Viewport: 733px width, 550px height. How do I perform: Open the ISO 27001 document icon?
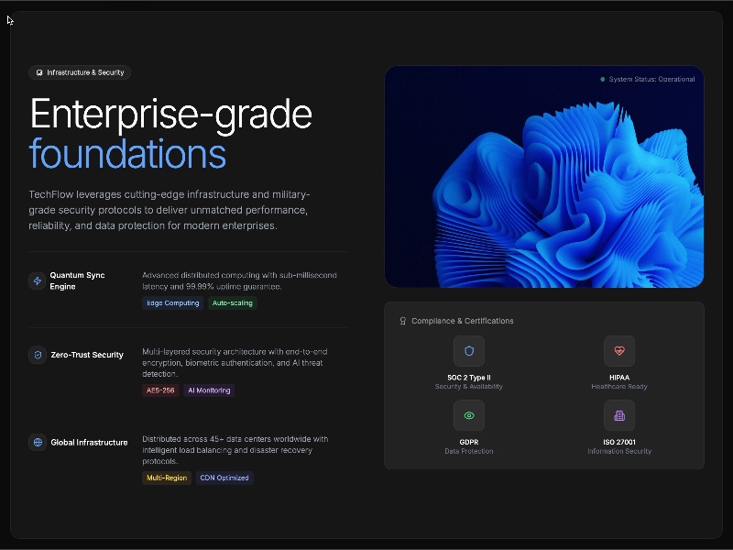tap(619, 415)
